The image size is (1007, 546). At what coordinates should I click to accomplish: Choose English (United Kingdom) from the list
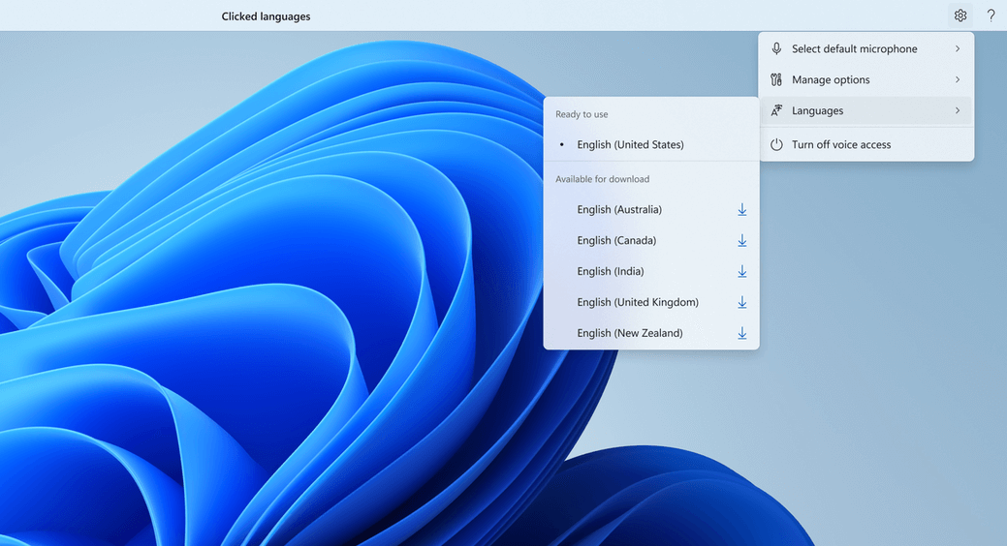(651, 302)
